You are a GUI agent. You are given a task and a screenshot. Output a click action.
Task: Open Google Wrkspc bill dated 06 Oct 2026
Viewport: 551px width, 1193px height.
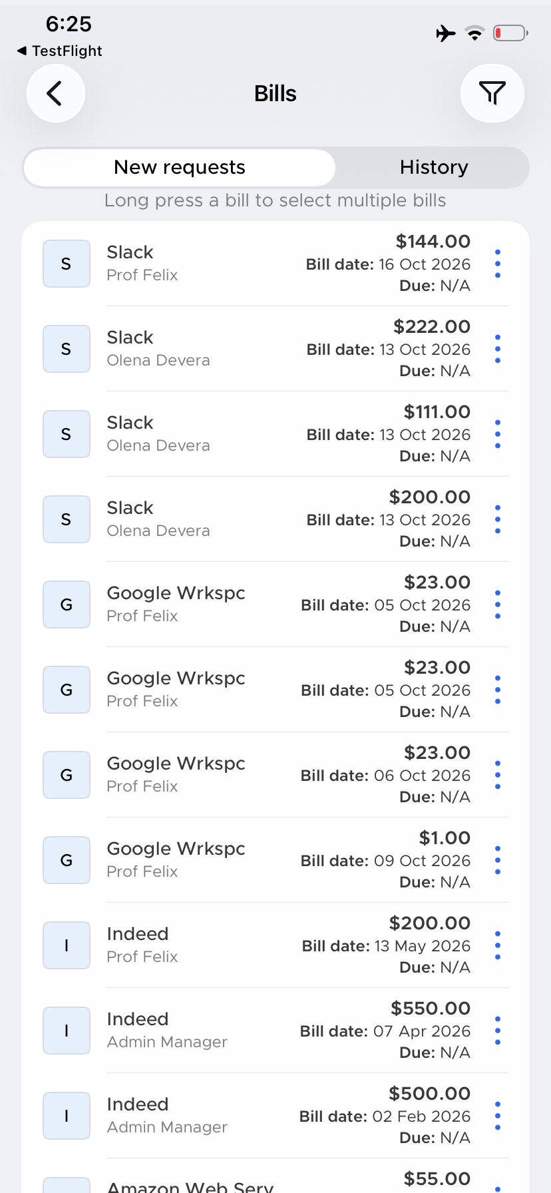pos(275,775)
